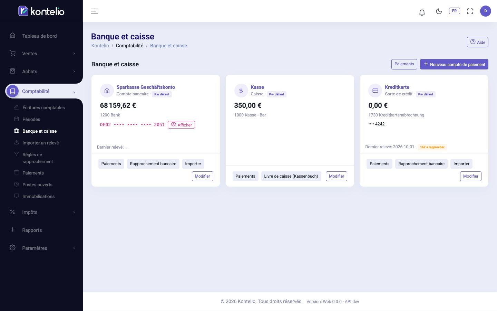Screen dimensions: 497x311
Task: Click the Kreditkarte card icon
Action: (375, 91)
